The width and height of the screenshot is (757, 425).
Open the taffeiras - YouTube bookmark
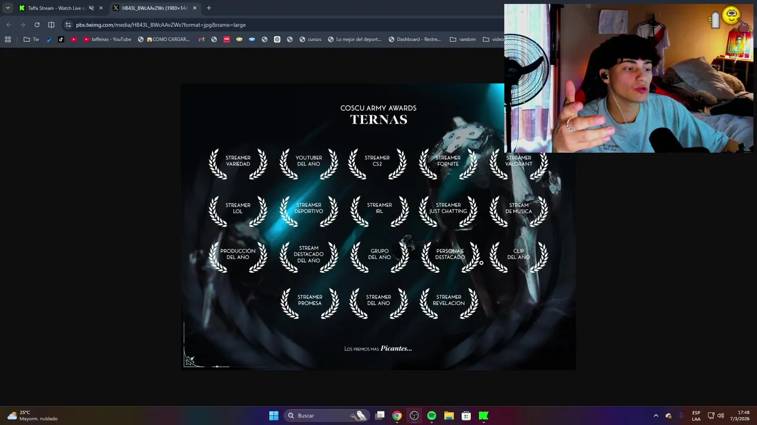pos(107,40)
